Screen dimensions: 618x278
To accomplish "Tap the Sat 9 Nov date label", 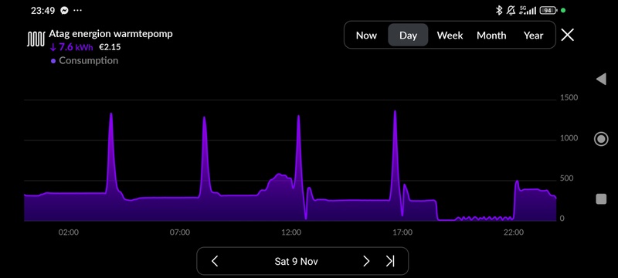I will 296,262.
